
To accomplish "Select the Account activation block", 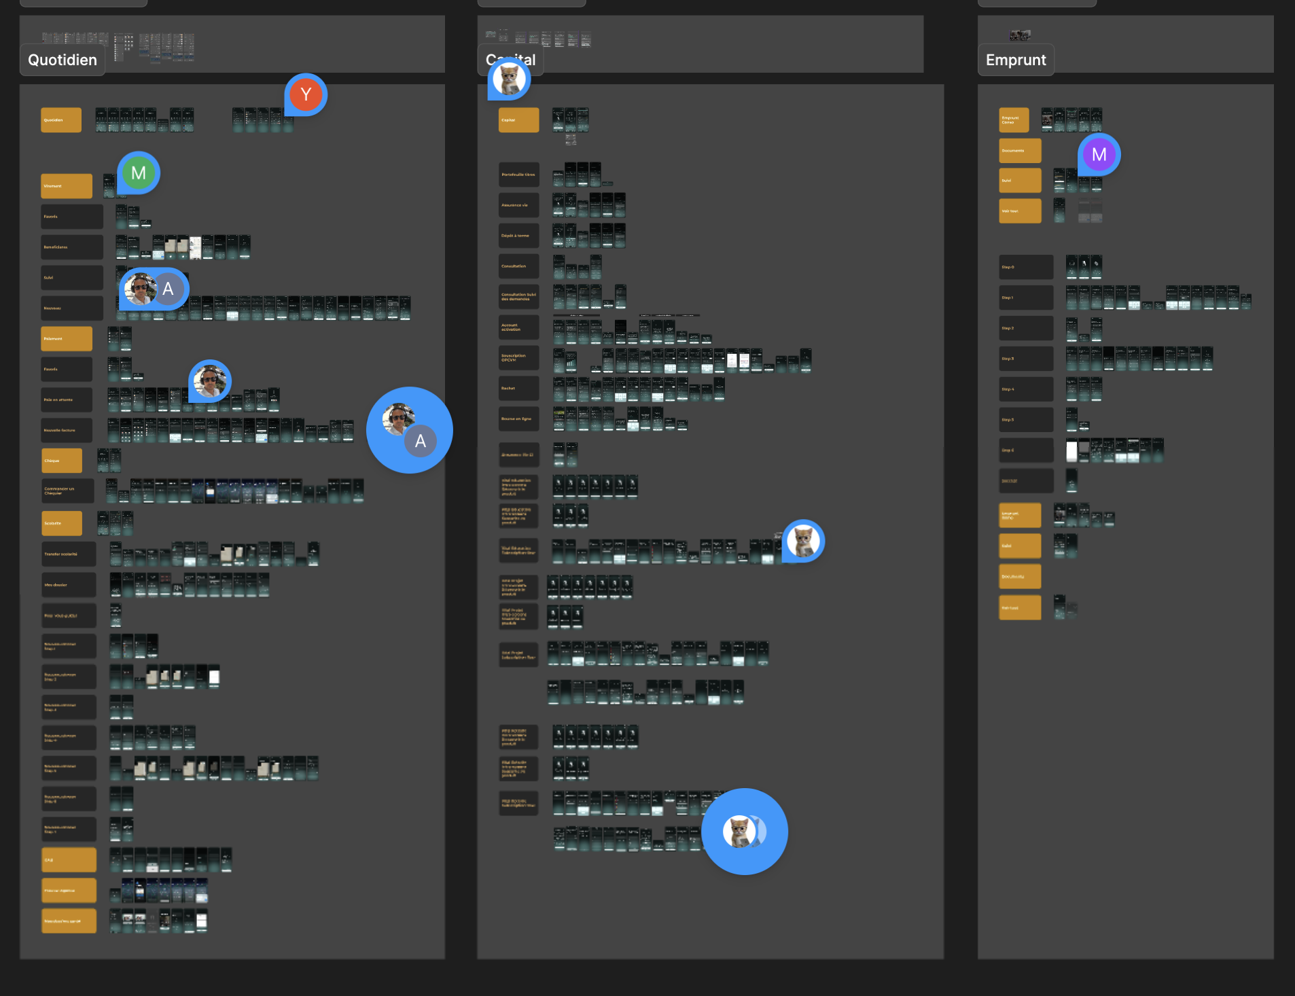I will click(519, 327).
